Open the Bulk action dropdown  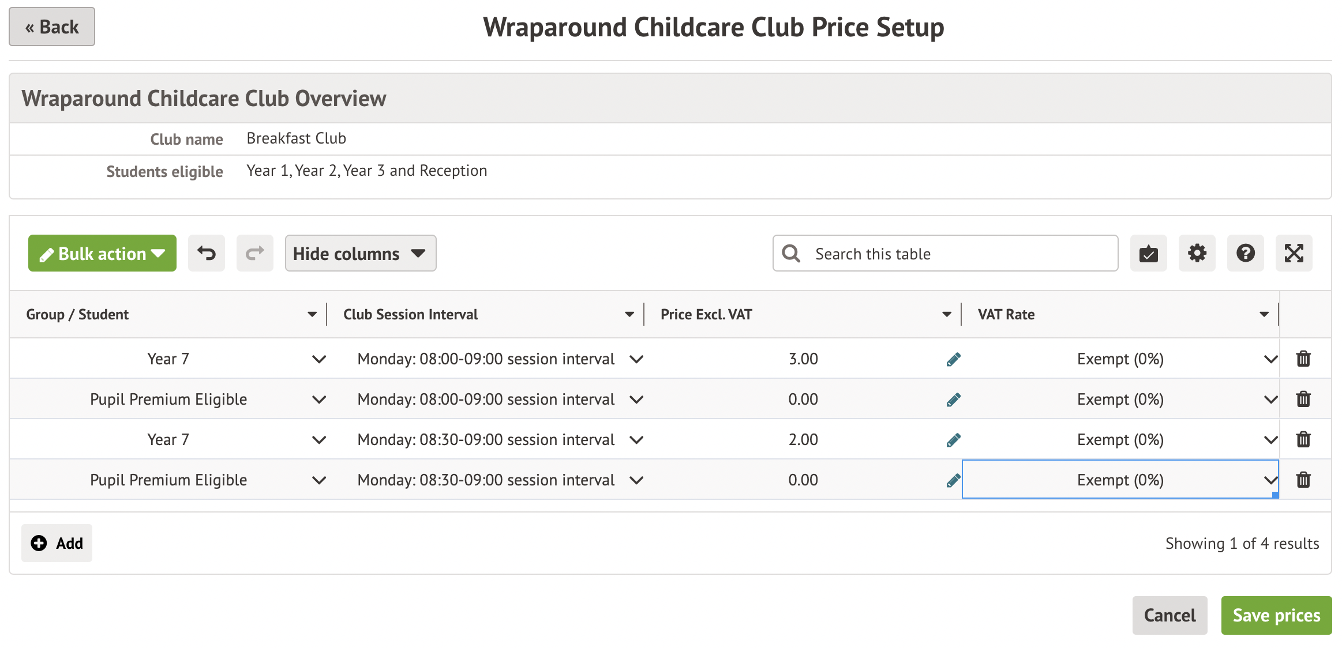click(102, 253)
